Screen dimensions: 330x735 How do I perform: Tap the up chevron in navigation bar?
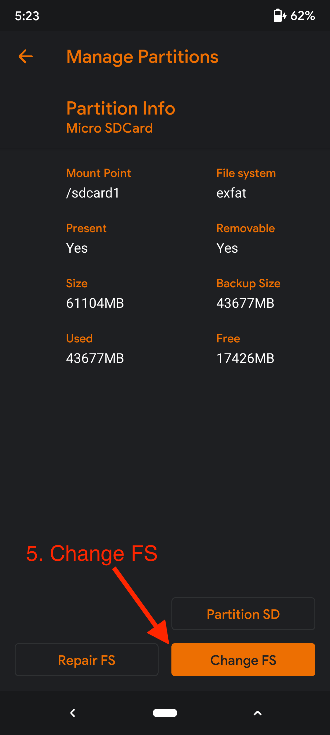point(258,713)
